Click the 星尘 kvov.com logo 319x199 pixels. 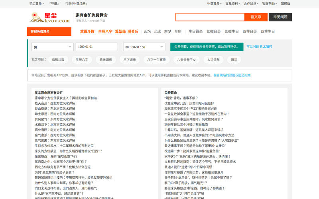click(x=49, y=18)
